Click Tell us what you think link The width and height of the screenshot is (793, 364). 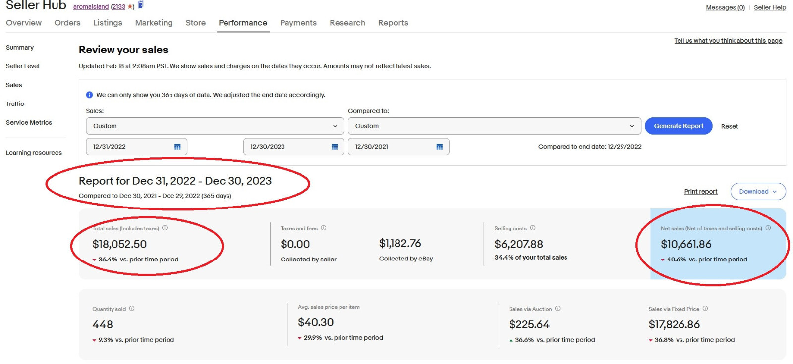[x=728, y=41]
